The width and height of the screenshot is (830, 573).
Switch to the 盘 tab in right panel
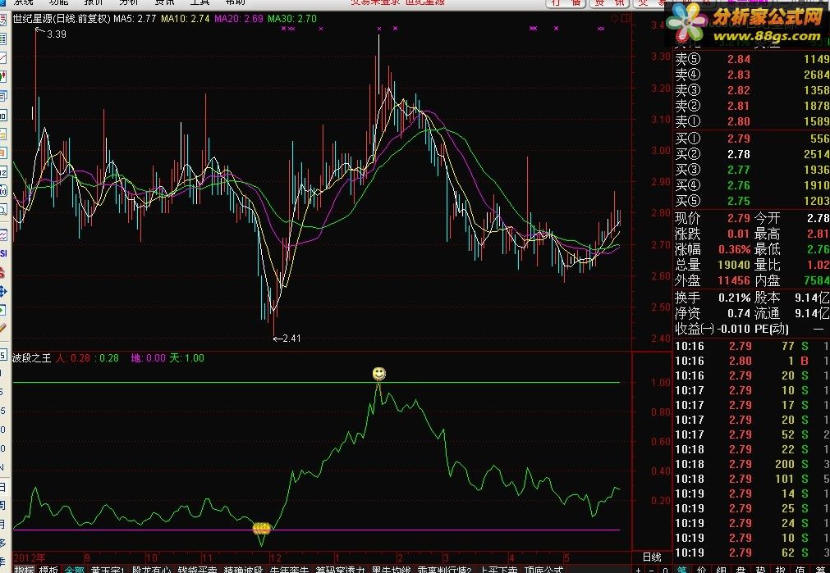pos(741,570)
